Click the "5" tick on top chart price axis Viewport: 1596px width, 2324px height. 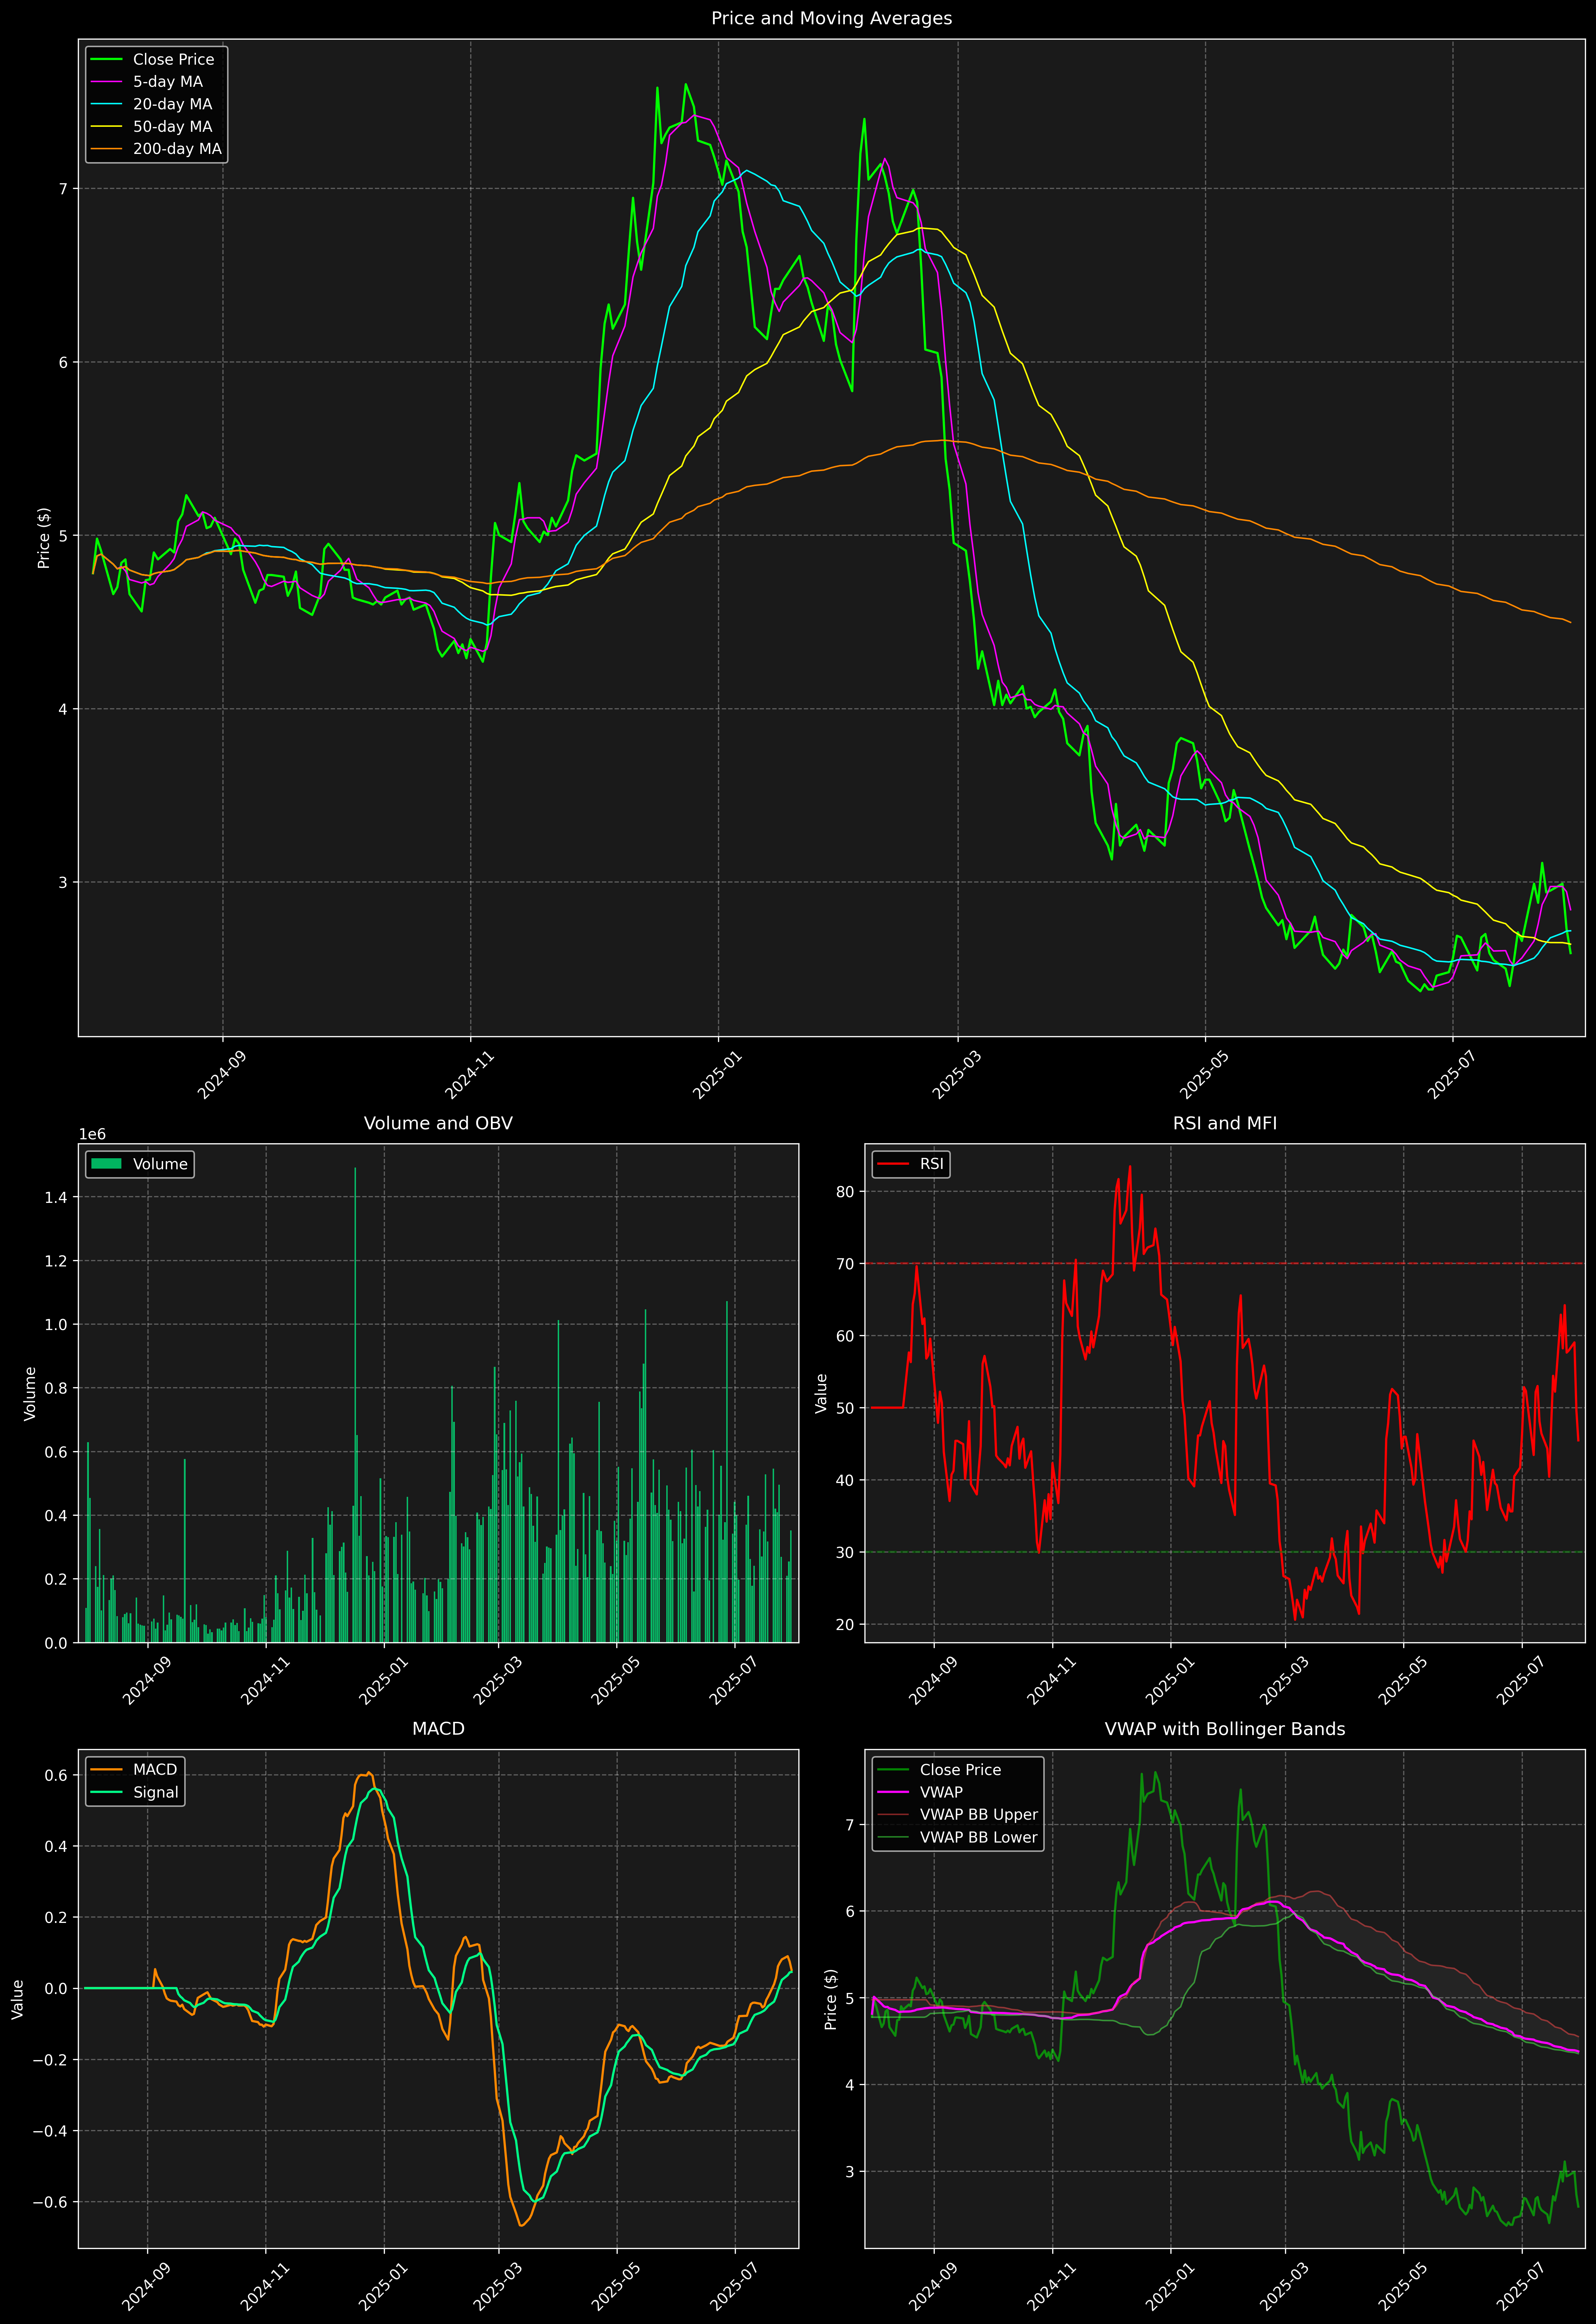pos(63,536)
